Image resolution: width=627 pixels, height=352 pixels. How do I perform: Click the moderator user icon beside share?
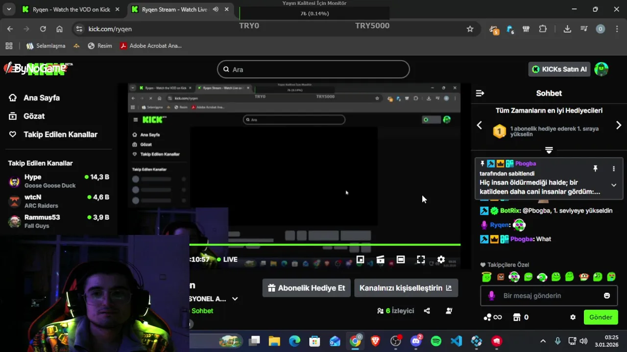449,310
